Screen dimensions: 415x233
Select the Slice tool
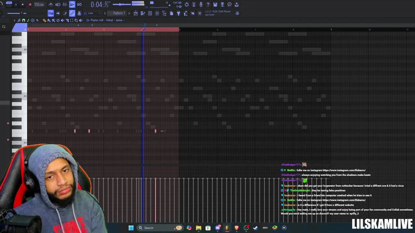click(67, 20)
